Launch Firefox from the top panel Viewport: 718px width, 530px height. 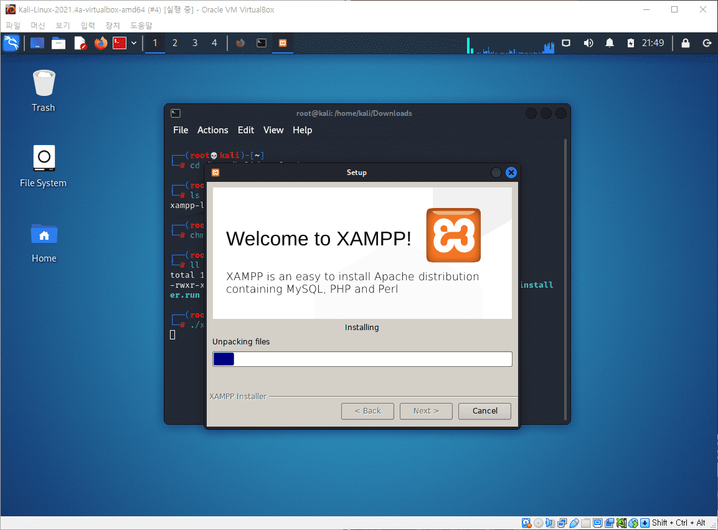(x=100, y=43)
